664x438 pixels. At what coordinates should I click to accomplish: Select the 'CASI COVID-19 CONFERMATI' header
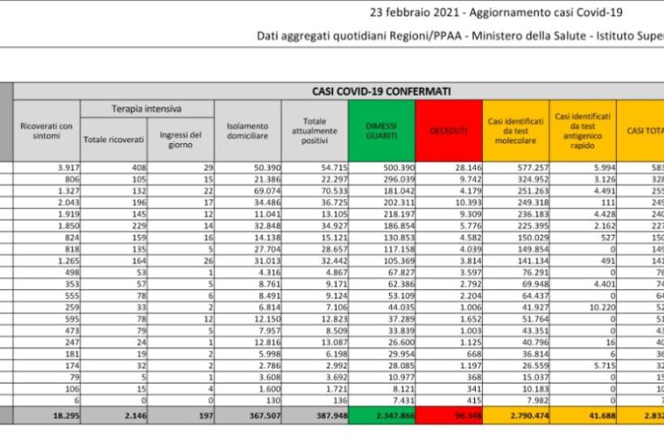point(382,92)
